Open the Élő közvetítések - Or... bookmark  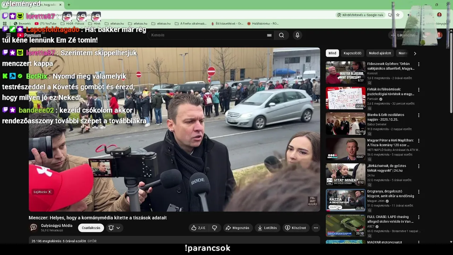click(227, 24)
